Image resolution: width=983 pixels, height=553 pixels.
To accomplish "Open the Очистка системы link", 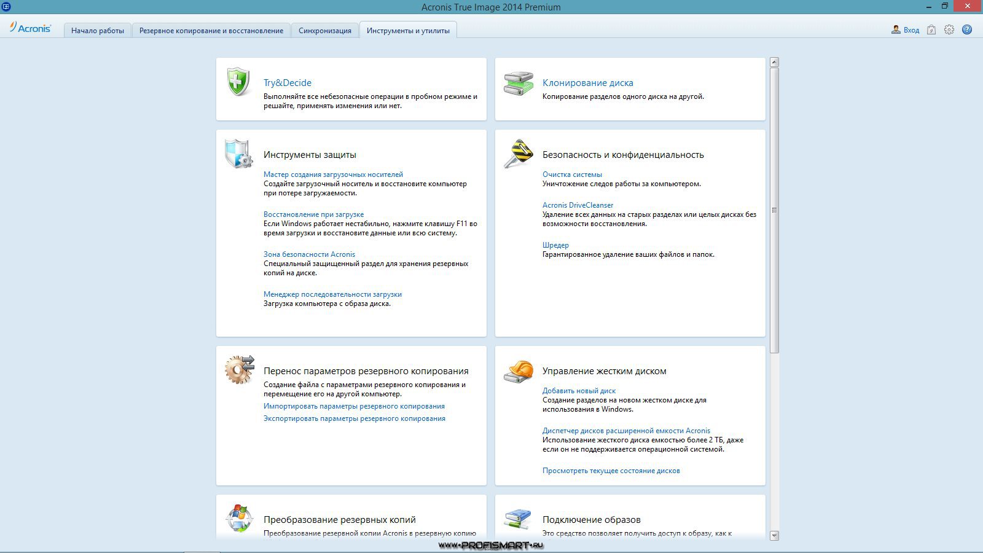I will tap(572, 175).
